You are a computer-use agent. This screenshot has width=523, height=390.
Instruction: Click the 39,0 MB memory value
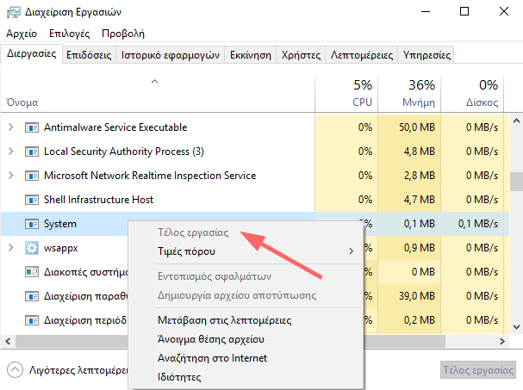tap(417, 296)
